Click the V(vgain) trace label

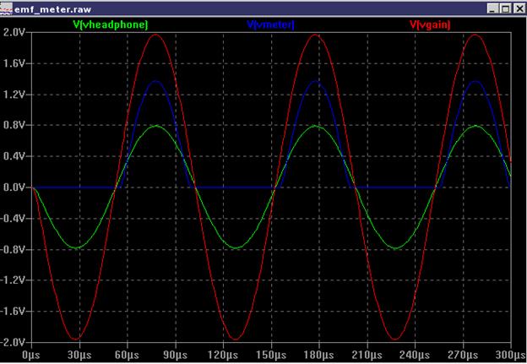point(430,24)
